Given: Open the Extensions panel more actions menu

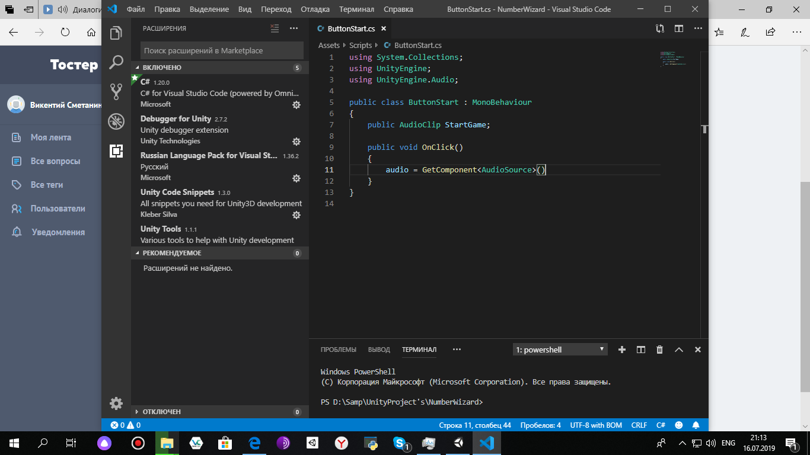Looking at the screenshot, I should point(294,28).
